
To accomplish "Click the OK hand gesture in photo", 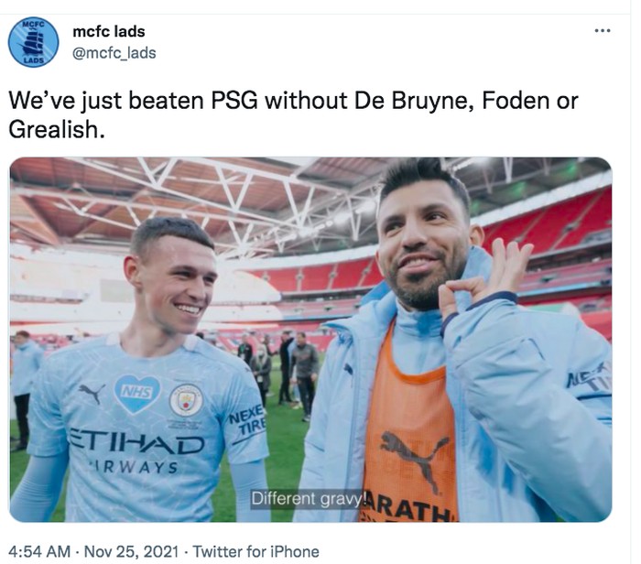I will (484, 282).
